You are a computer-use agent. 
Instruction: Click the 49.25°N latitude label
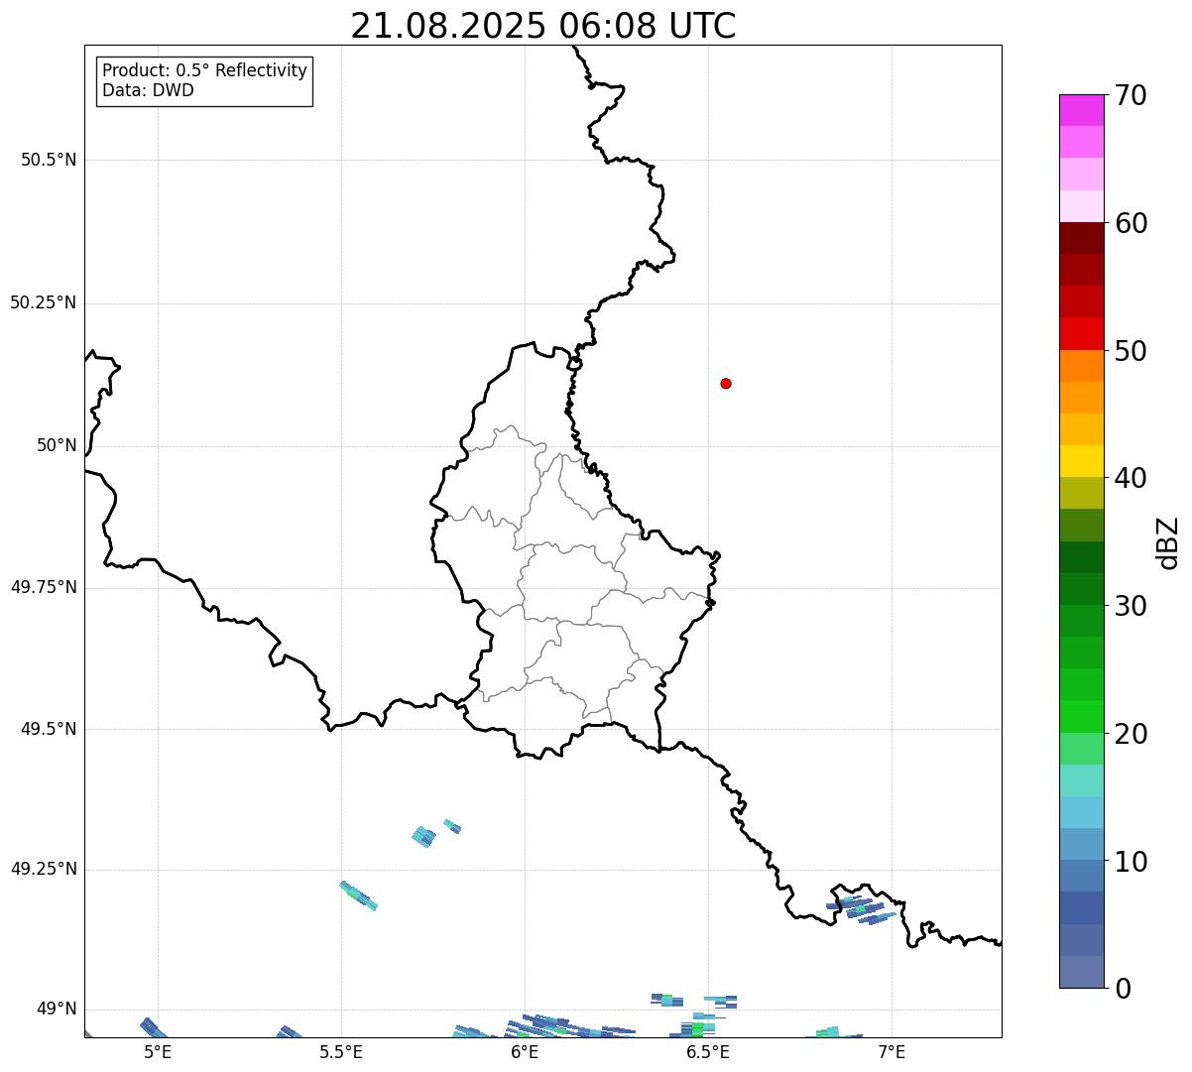[x=43, y=869]
